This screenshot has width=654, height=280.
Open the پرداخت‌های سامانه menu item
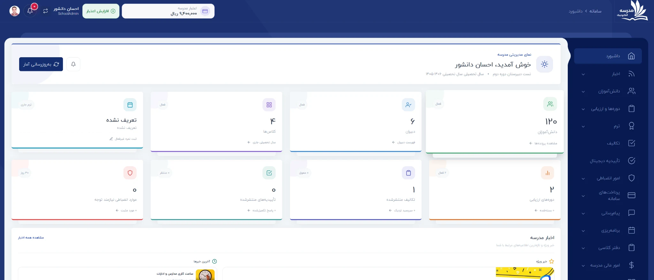point(608,195)
